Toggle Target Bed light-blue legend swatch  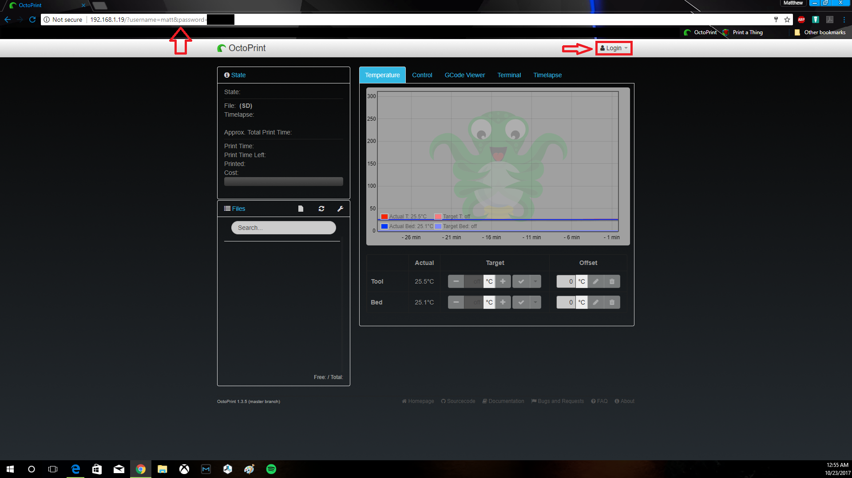click(438, 226)
